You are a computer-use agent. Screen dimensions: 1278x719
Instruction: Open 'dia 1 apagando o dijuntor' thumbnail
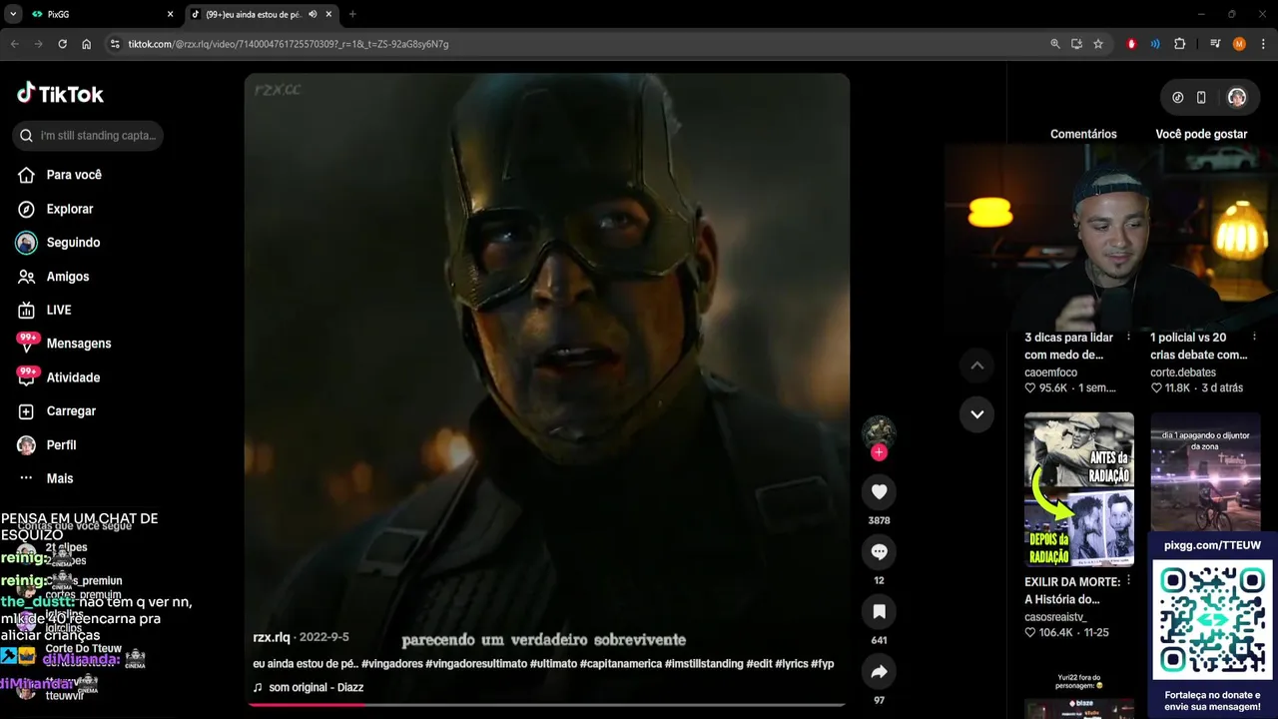click(x=1205, y=471)
